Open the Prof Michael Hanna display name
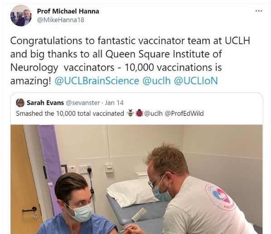 pos(68,11)
